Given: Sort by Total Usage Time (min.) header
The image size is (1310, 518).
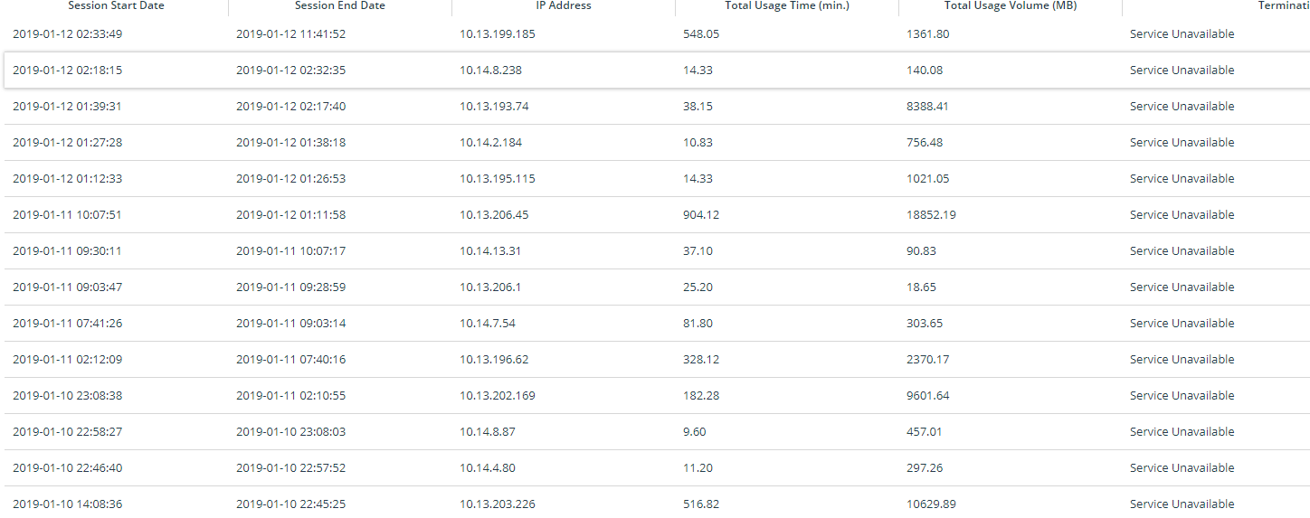Looking at the screenshot, I should click(x=787, y=5).
